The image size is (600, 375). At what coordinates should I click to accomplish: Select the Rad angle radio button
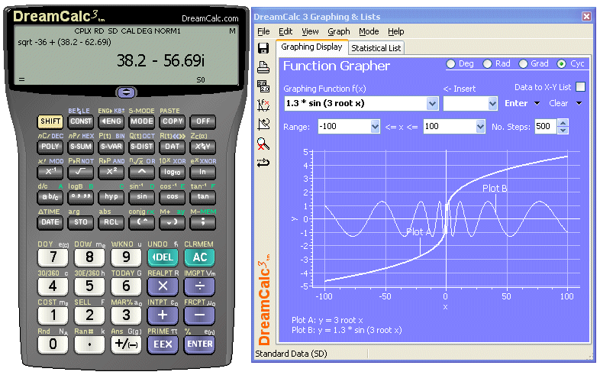(x=487, y=64)
